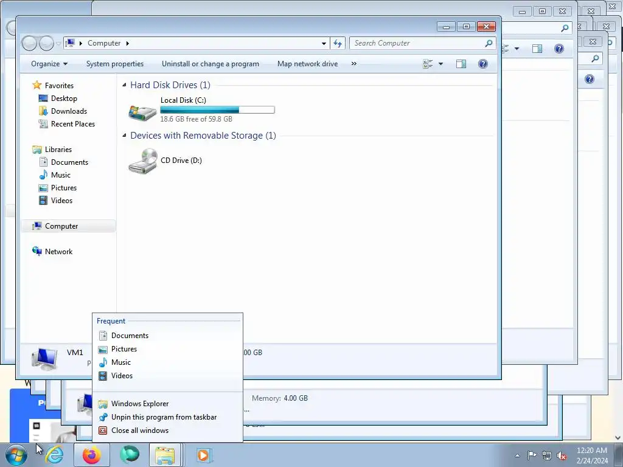Open the view options dropdown arrow

(x=440, y=64)
